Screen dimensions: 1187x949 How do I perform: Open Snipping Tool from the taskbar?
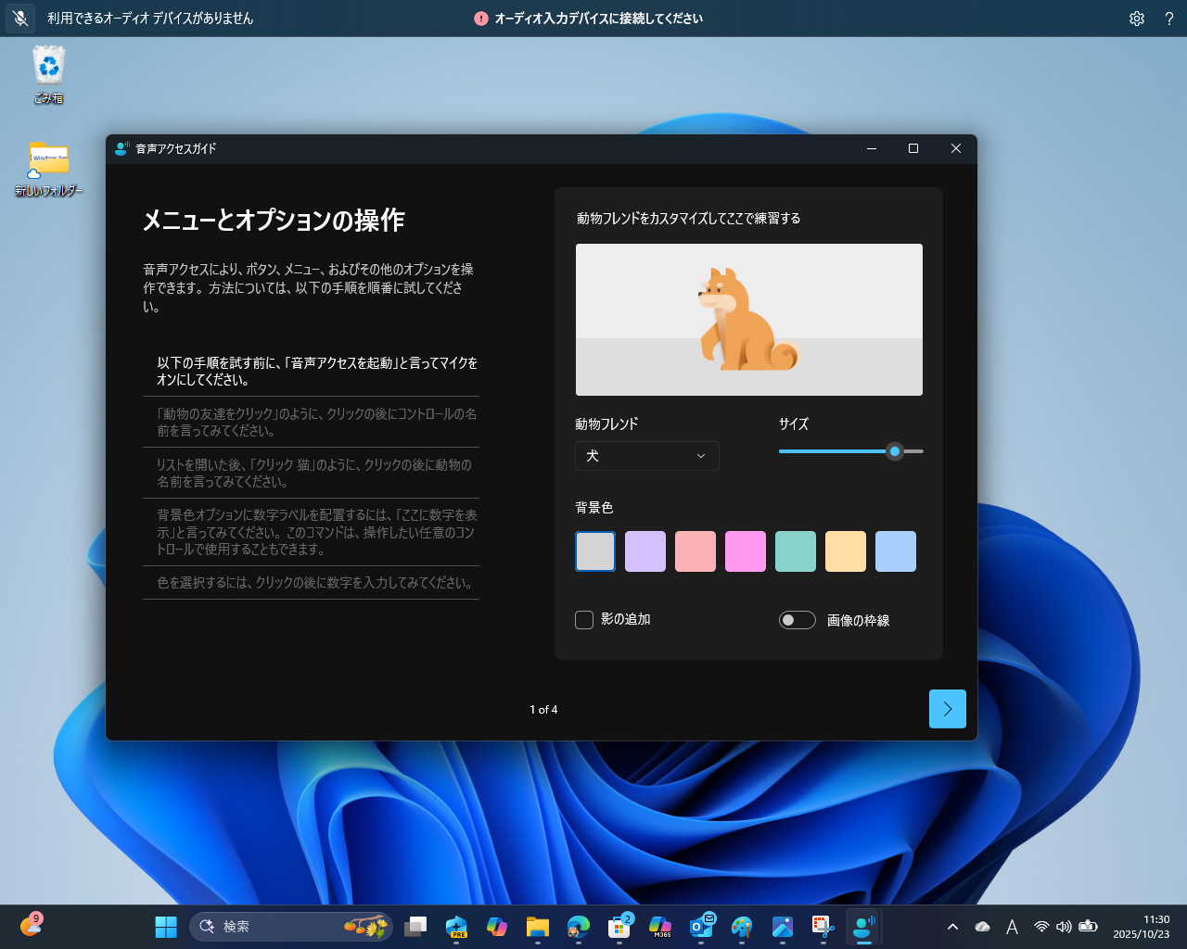pos(822,926)
